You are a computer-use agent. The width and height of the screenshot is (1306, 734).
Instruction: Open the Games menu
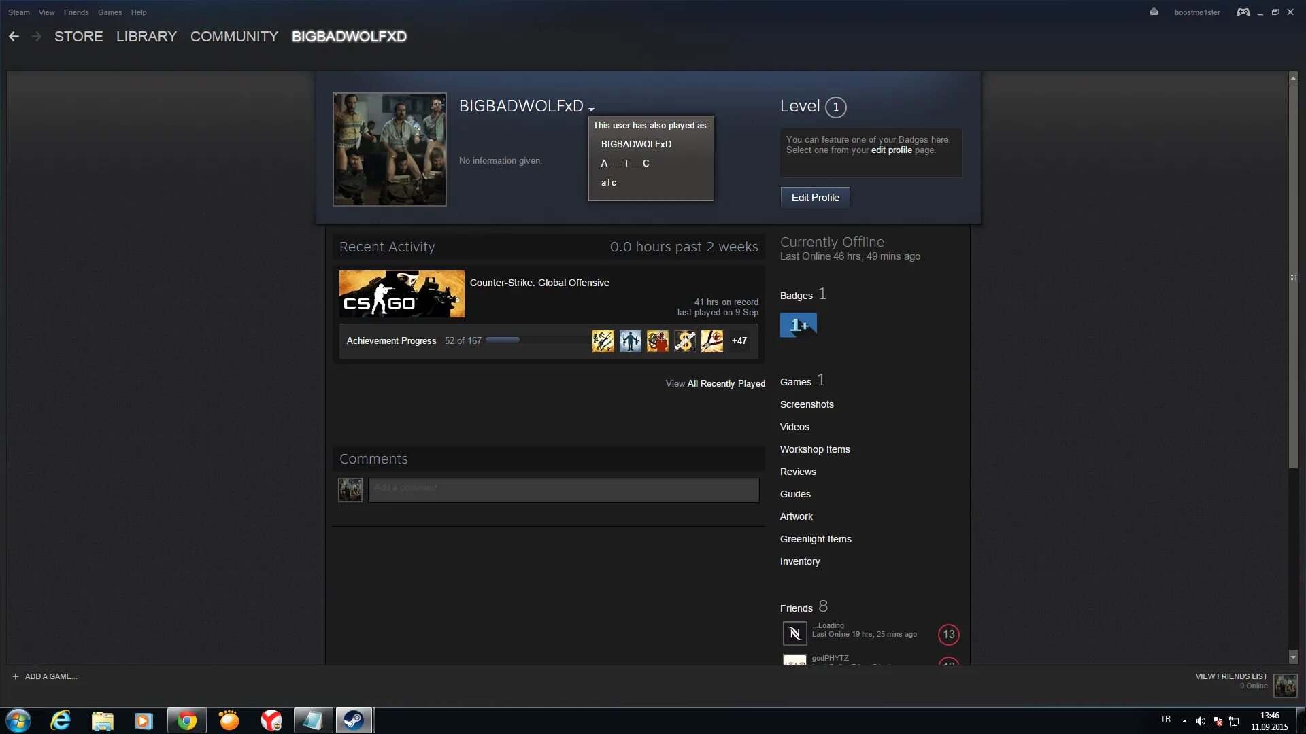(110, 12)
